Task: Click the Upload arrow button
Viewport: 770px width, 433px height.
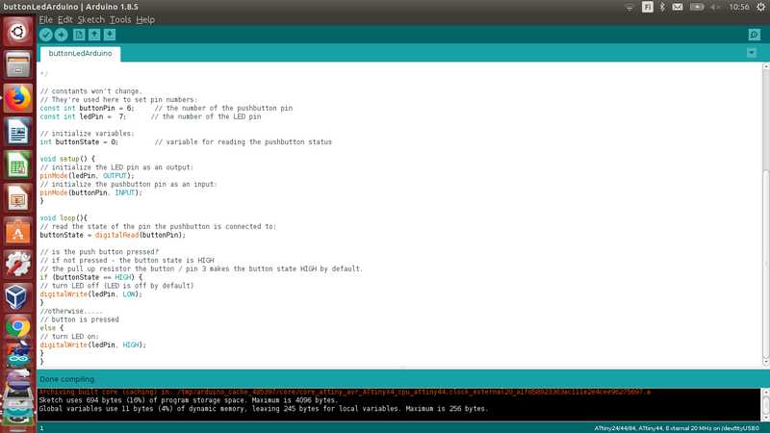Action: click(x=62, y=35)
